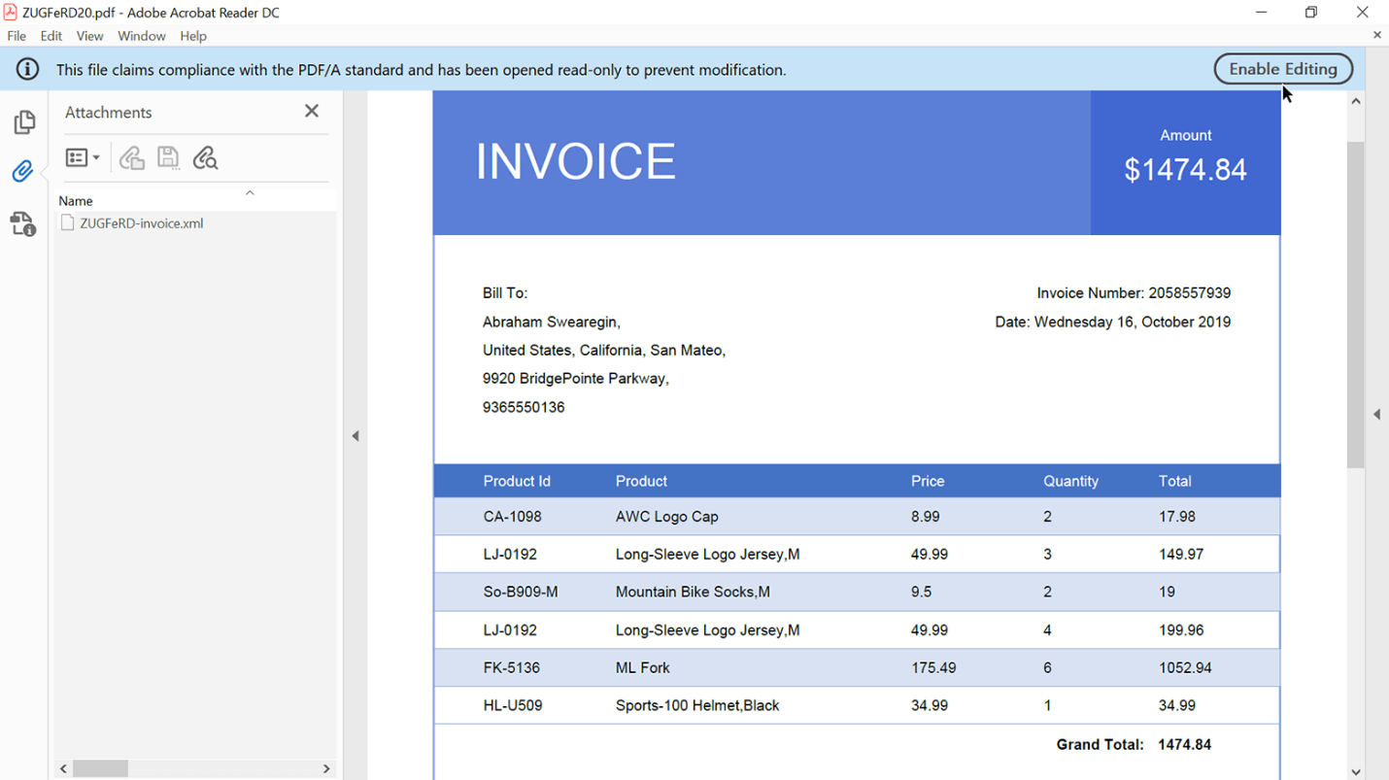
Task: Sort attachments by Name column header
Action: click(76, 201)
